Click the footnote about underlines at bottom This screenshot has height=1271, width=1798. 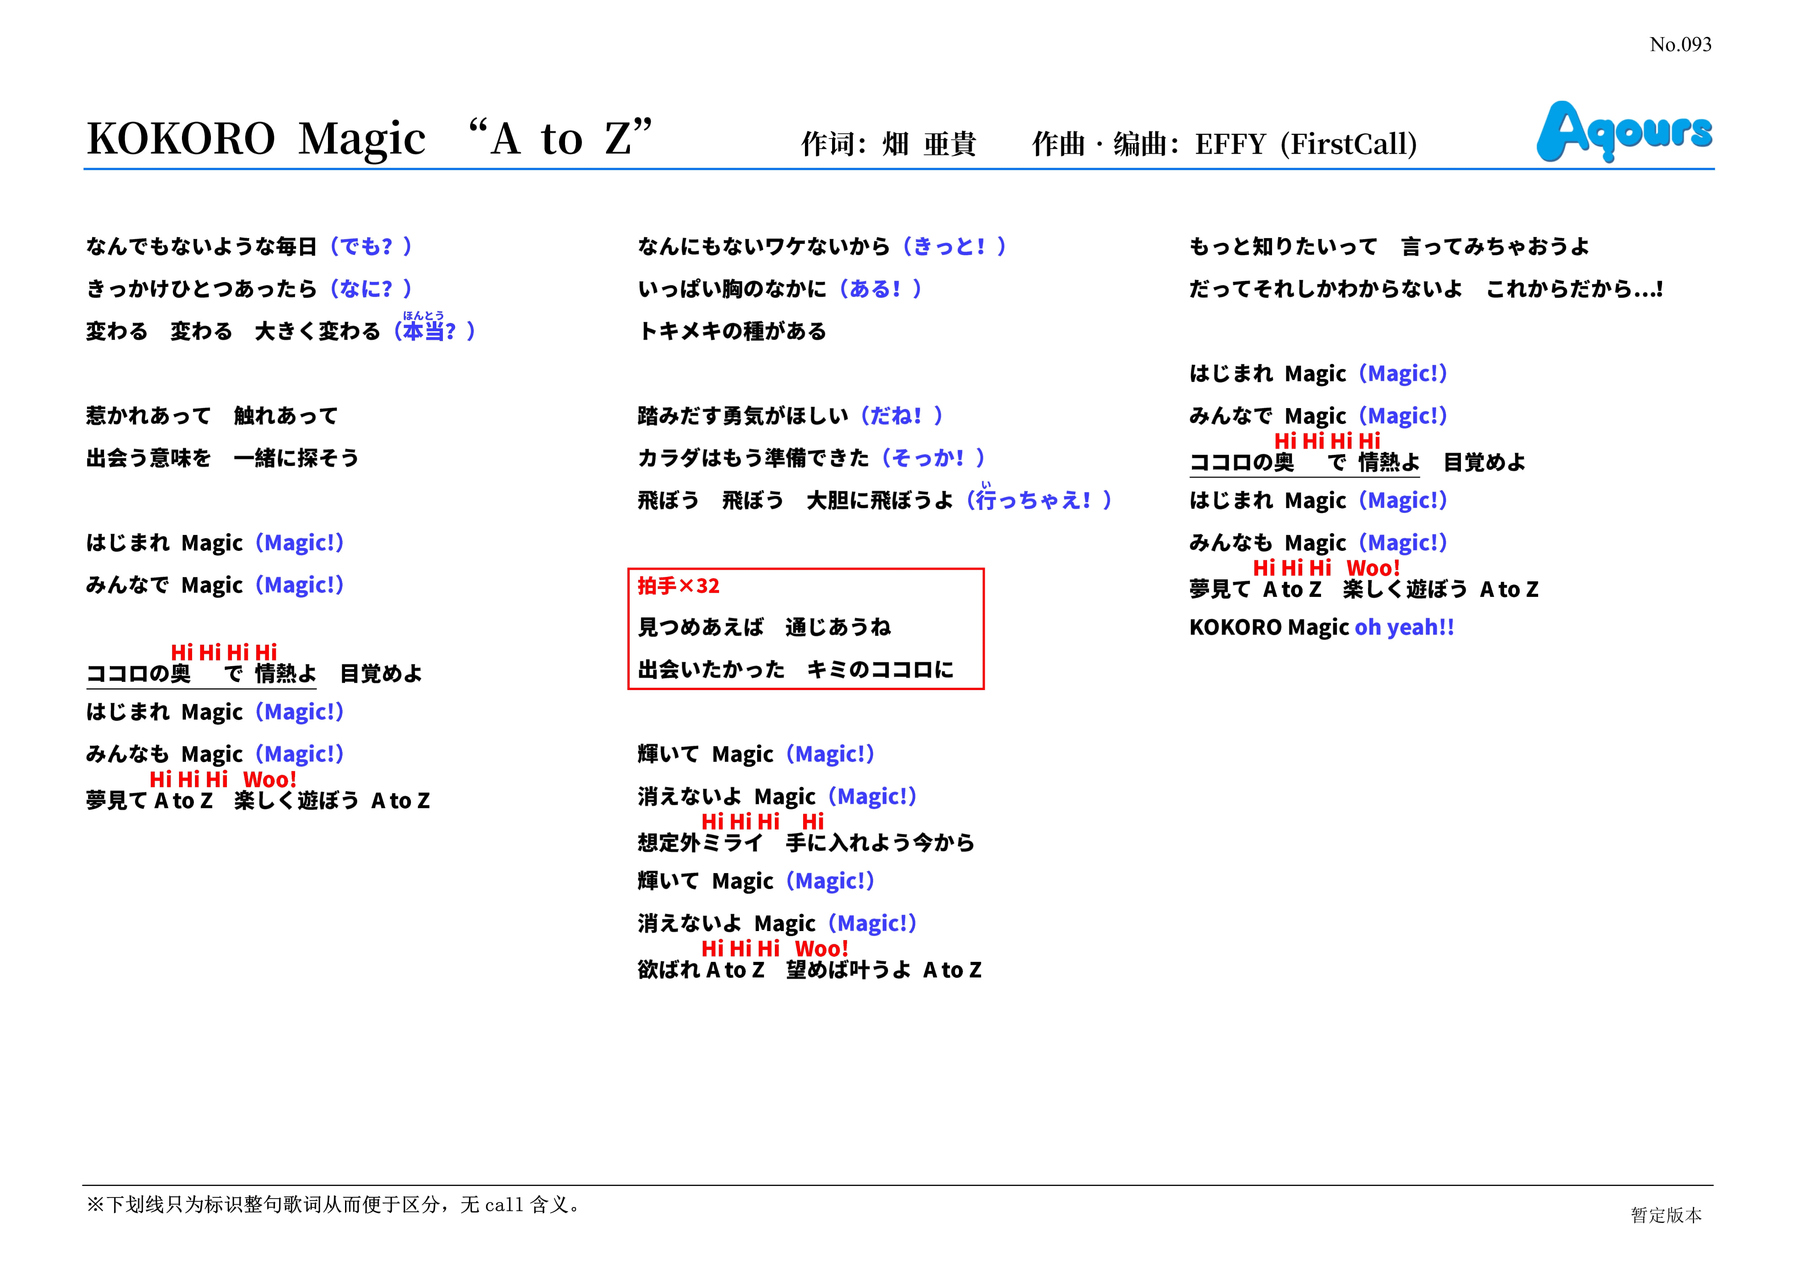[333, 1204]
